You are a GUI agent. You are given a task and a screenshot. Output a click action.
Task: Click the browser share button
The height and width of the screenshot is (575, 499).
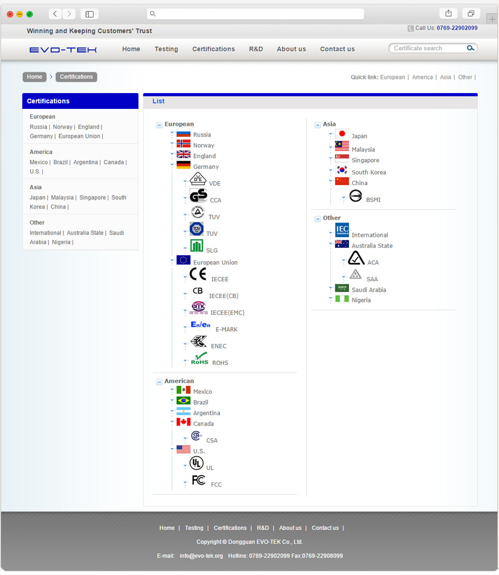click(x=448, y=14)
